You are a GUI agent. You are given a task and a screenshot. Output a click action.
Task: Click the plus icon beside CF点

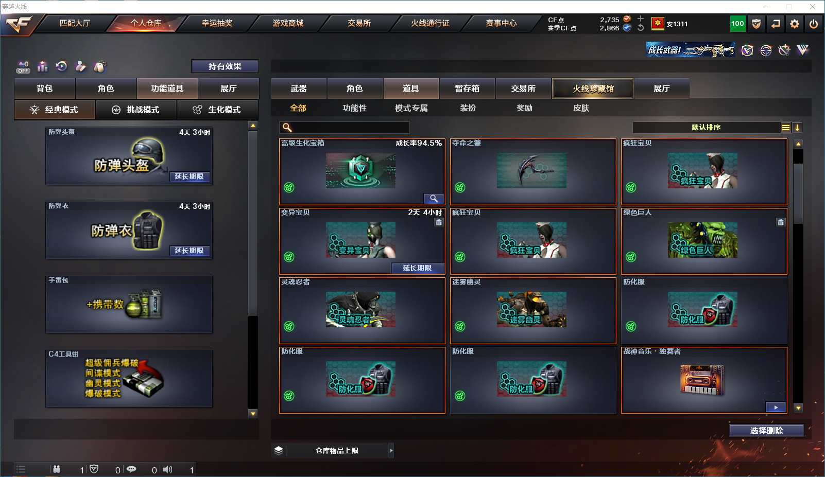pos(641,19)
